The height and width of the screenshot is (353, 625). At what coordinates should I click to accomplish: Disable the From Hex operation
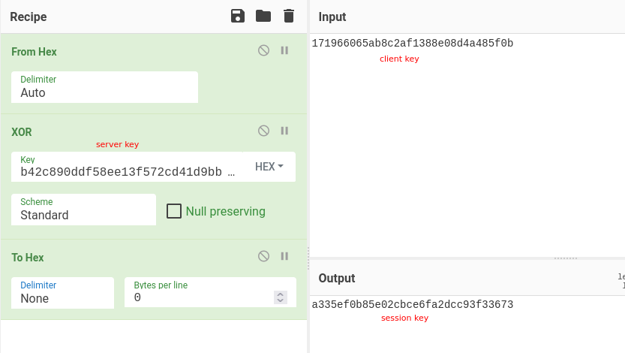coord(263,51)
